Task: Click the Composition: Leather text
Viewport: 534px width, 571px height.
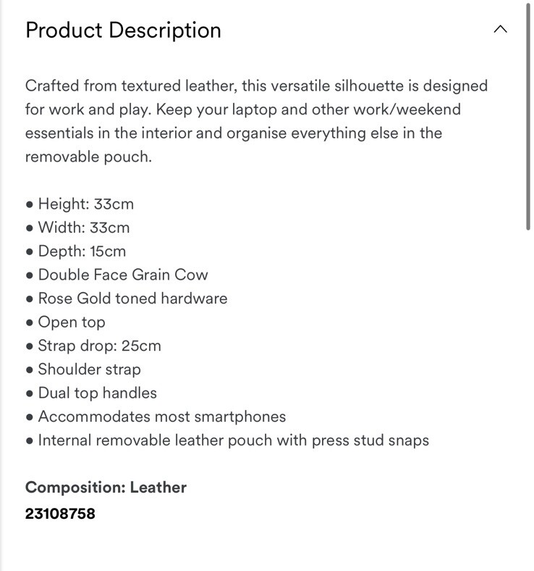Action: coord(106,487)
